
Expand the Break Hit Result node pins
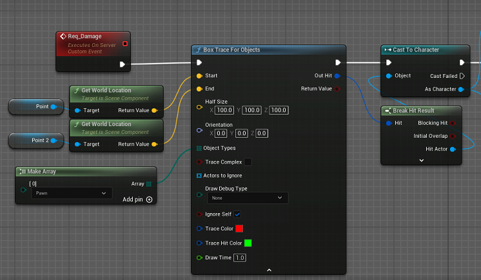(422, 160)
